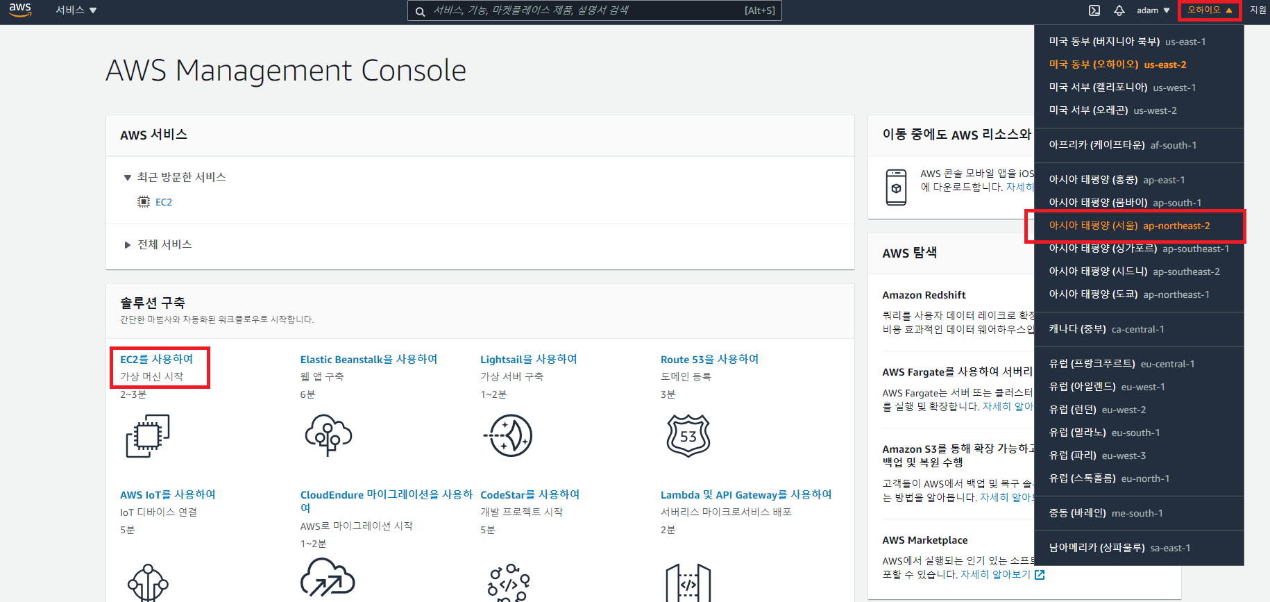
Task: Click the EC2 chip icon in recently visited
Action: 144,202
